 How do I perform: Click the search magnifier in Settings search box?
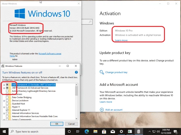click(x=90, y=22)
